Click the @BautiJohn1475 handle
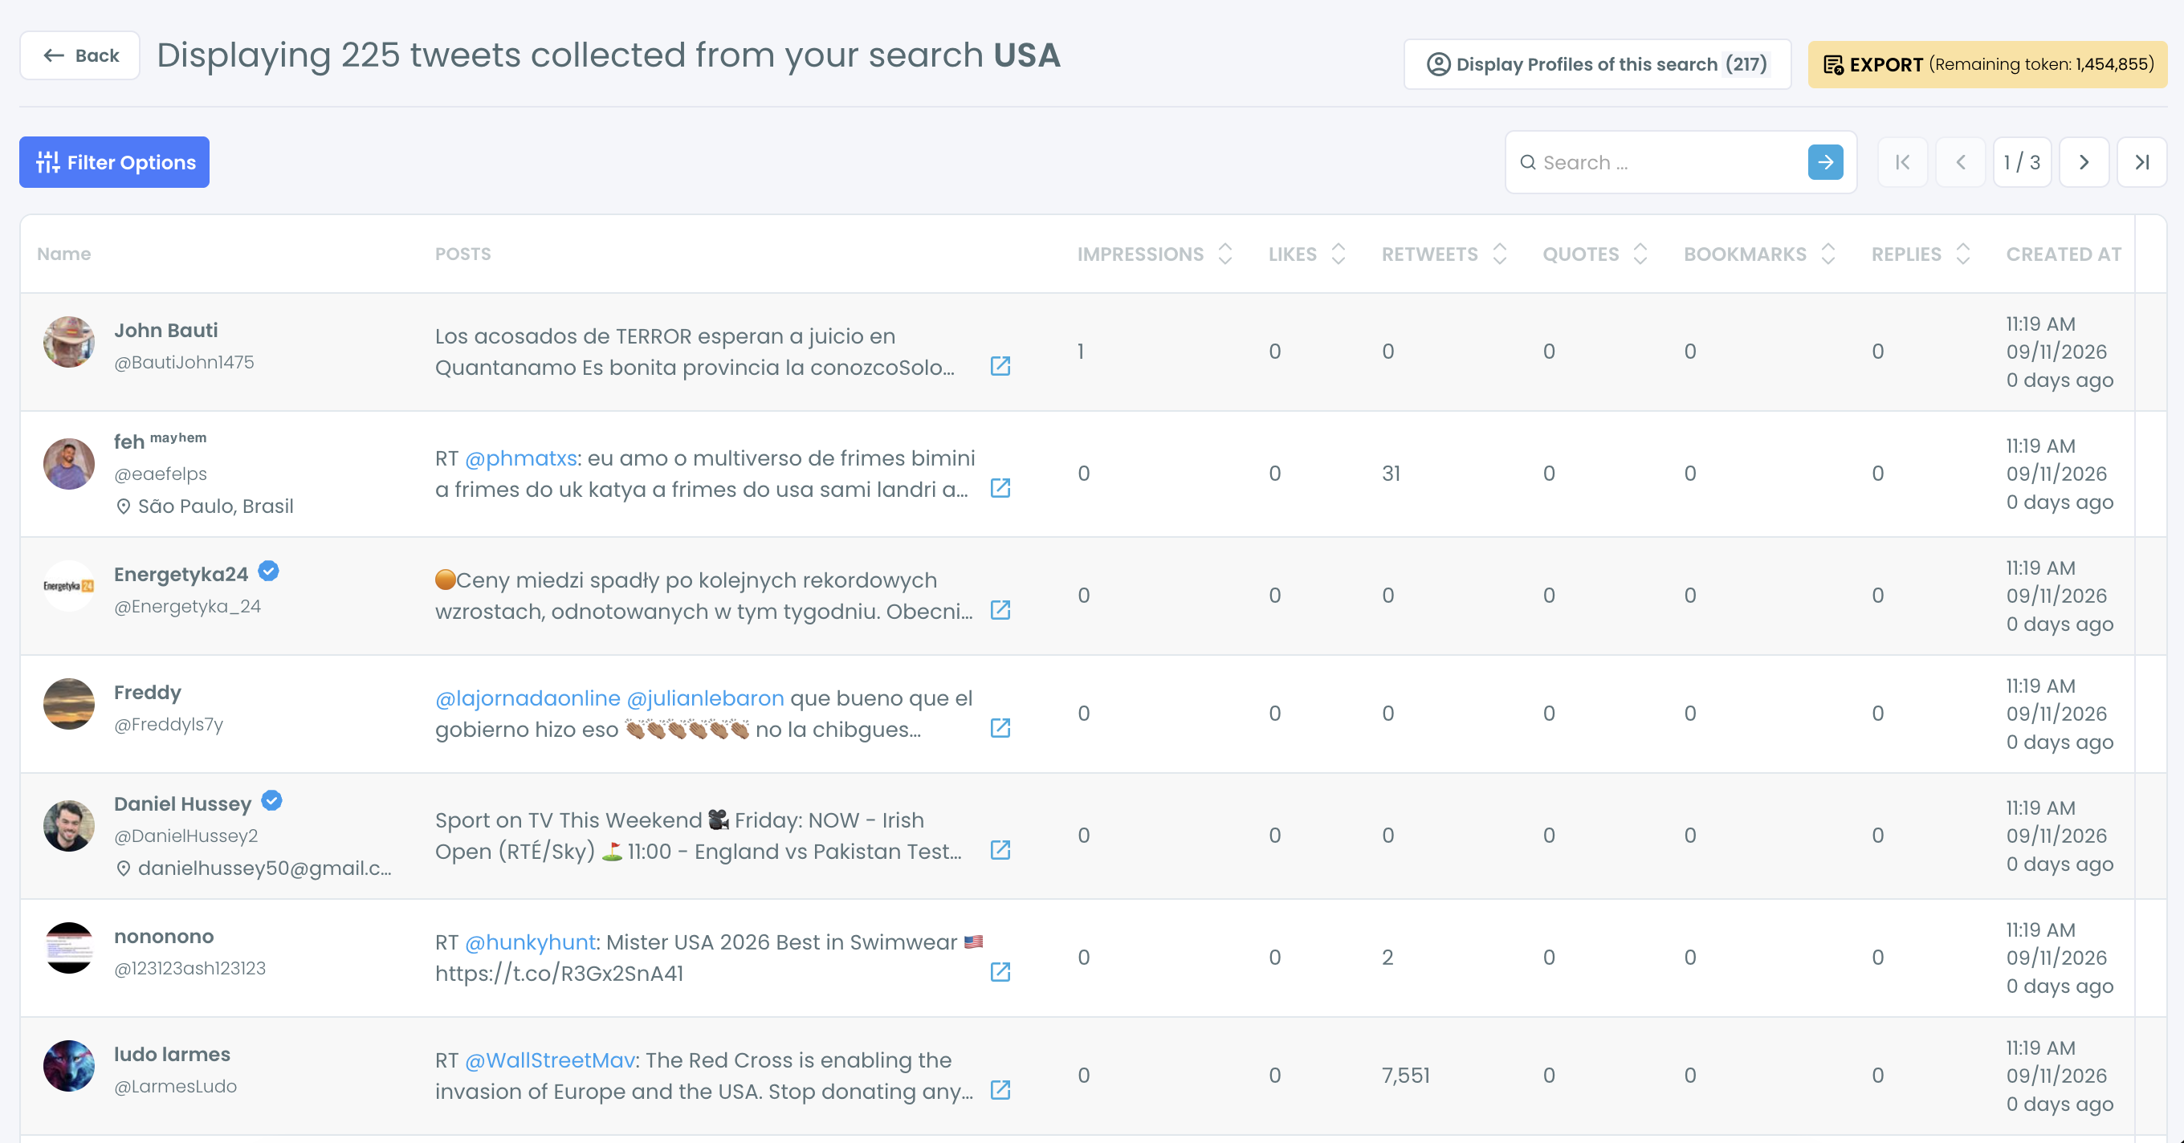Image resolution: width=2184 pixels, height=1143 pixels. click(x=184, y=363)
